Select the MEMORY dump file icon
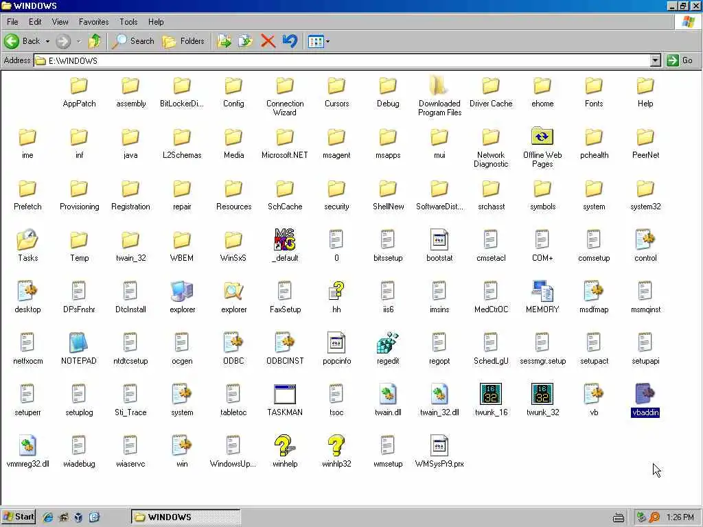 pos(542,291)
